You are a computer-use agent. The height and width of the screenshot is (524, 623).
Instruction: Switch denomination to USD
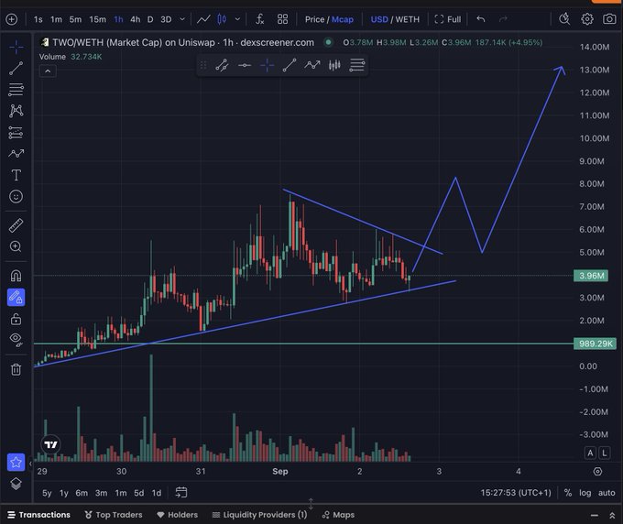[x=379, y=19]
